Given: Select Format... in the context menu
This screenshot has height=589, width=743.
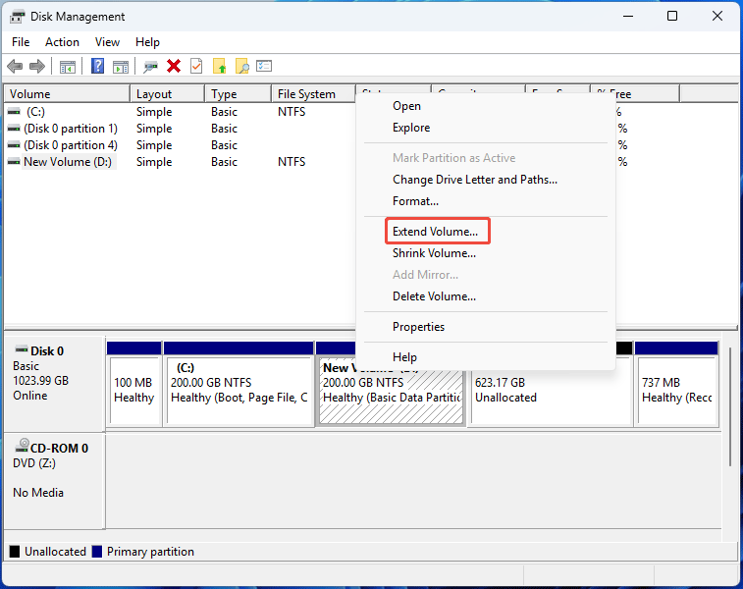Looking at the screenshot, I should tap(486, 201).
